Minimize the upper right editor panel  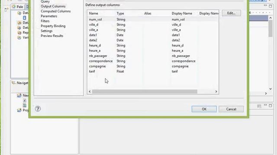click(x=265, y=6)
